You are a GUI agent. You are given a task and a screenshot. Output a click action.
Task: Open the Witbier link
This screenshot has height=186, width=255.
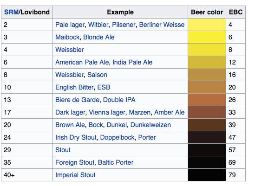pyautogui.click(x=98, y=25)
